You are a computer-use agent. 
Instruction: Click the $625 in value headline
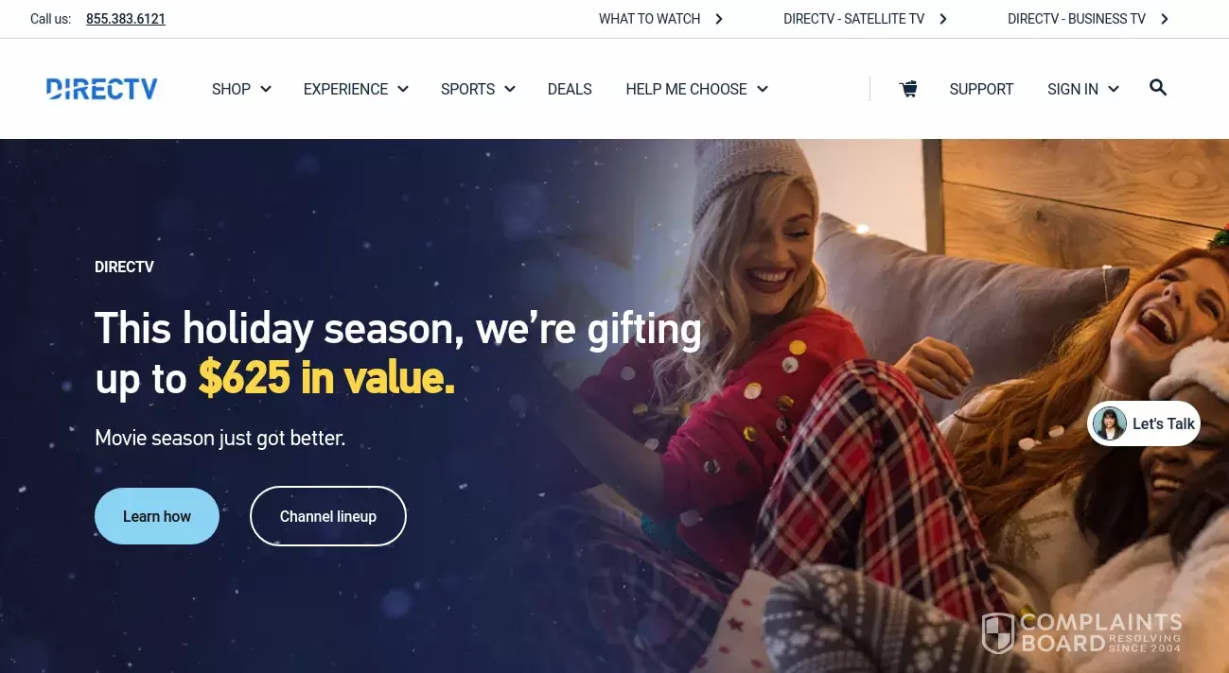click(326, 378)
